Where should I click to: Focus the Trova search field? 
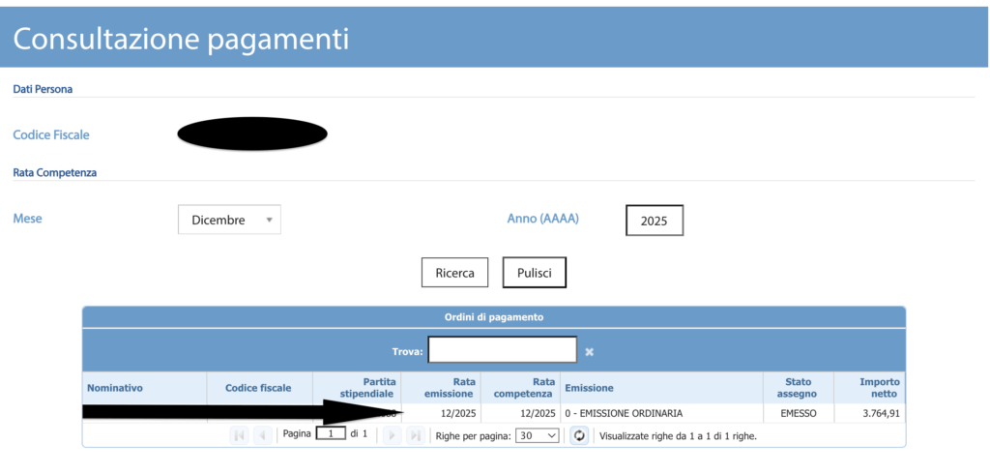coord(502,350)
